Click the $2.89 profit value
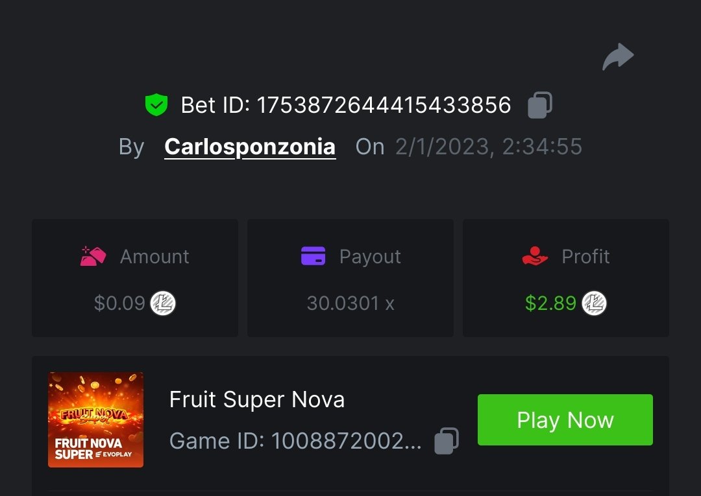 pos(550,303)
